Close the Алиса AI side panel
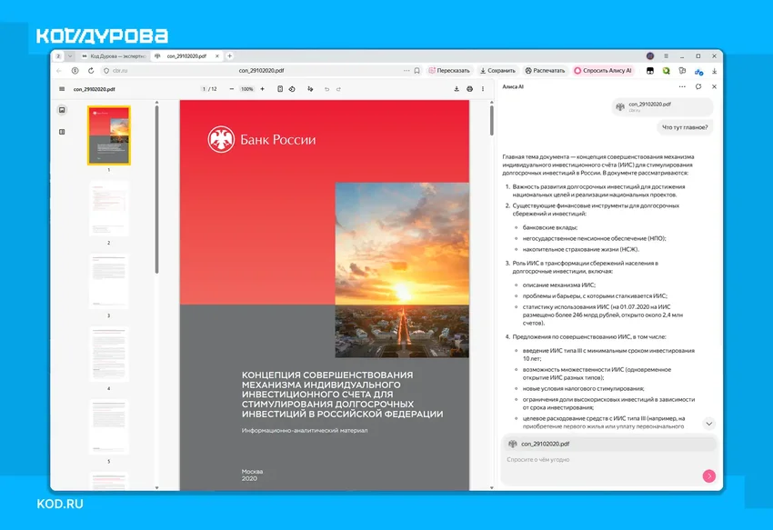This screenshot has width=773, height=530. [x=714, y=86]
